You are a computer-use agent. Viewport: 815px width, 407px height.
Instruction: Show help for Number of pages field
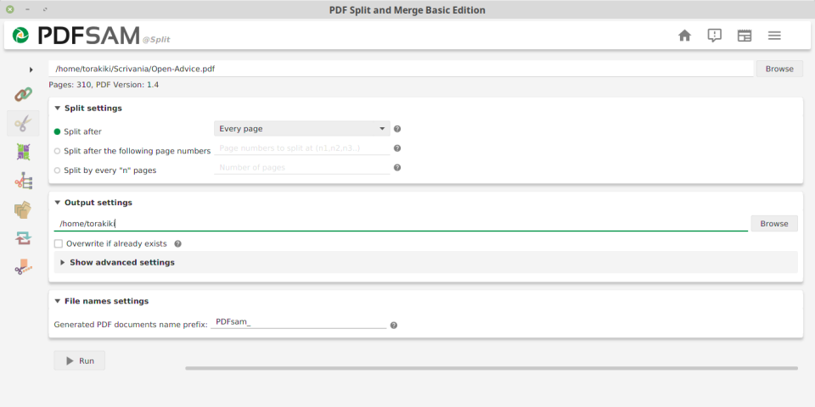click(397, 168)
